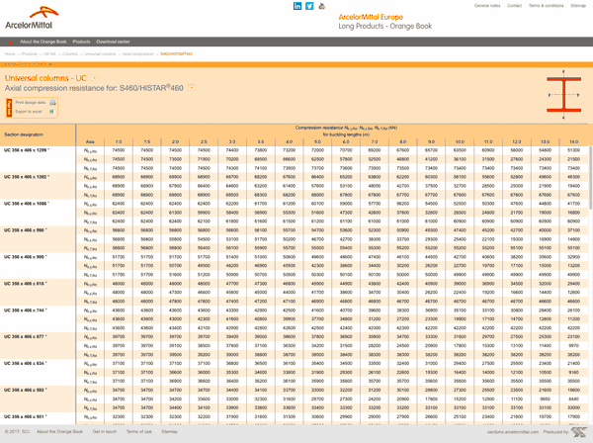This screenshot has height=443, width=593.
Task: Open the Twitter social icon
Action: (309, 6)
